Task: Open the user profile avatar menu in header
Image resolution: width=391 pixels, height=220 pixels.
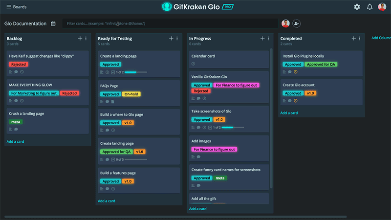Action: (x=381, y=7)
